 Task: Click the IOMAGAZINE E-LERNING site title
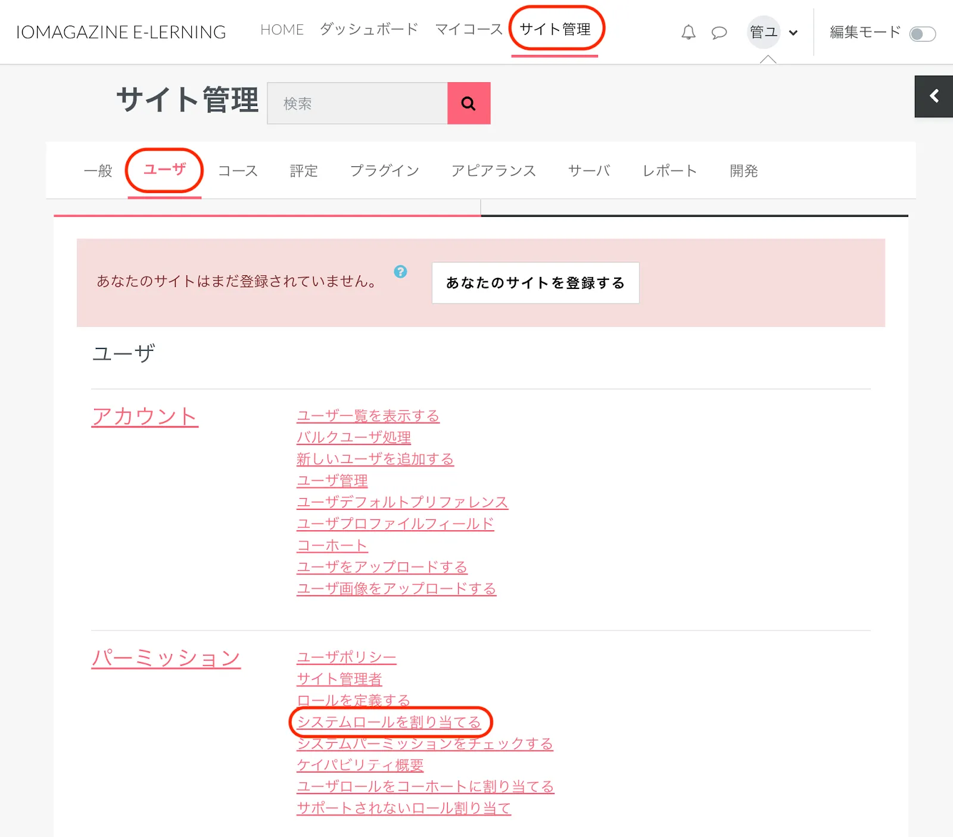[121, 32]
